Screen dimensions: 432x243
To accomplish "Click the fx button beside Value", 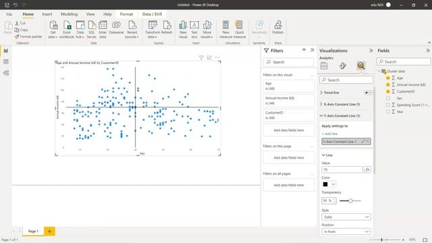I will (367, 169).
